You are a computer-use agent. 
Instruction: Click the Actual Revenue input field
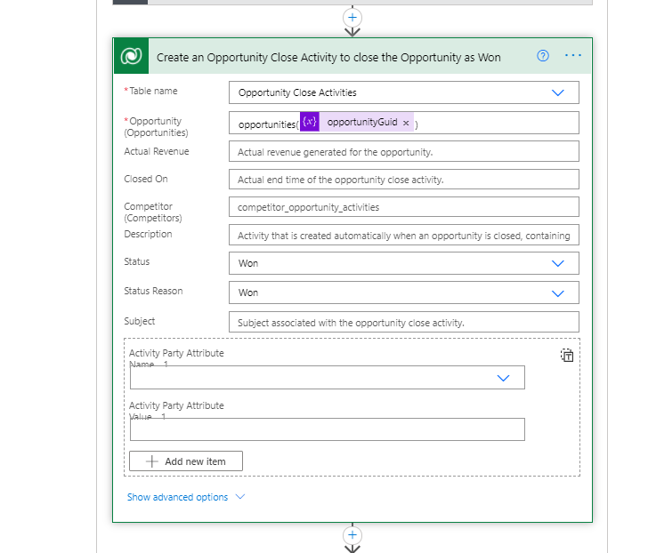pos(404,151)
